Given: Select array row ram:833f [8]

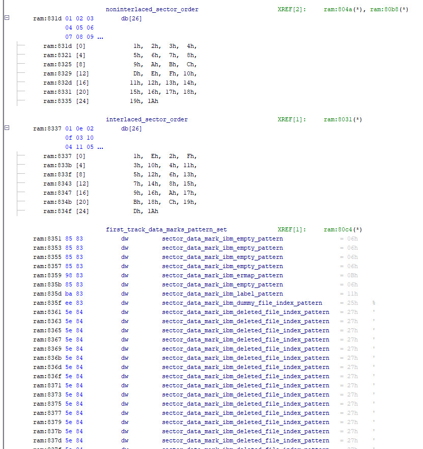Looking at the screenshot, I should 120,174.
